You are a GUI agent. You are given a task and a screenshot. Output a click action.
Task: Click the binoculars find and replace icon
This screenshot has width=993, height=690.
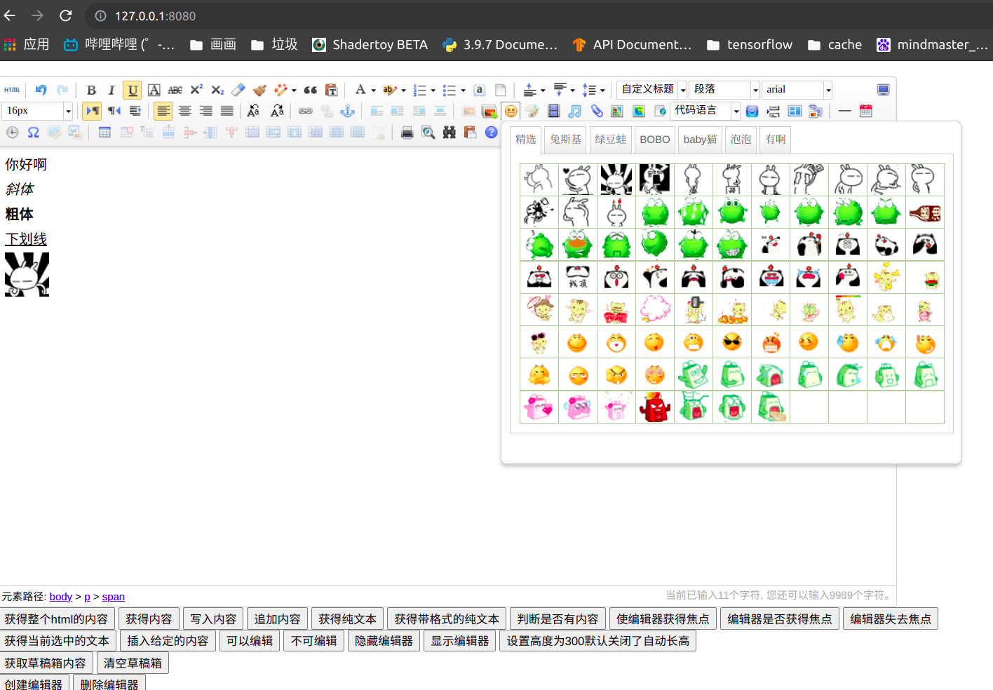click(x=449, y=133)
